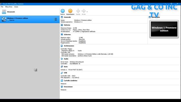
Task: Open the Generale section header
Action: point(67,17)
